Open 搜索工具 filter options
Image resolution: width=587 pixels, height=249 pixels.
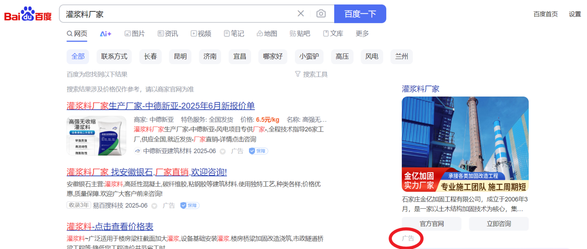pyautogui.click(x=311, y=74)
